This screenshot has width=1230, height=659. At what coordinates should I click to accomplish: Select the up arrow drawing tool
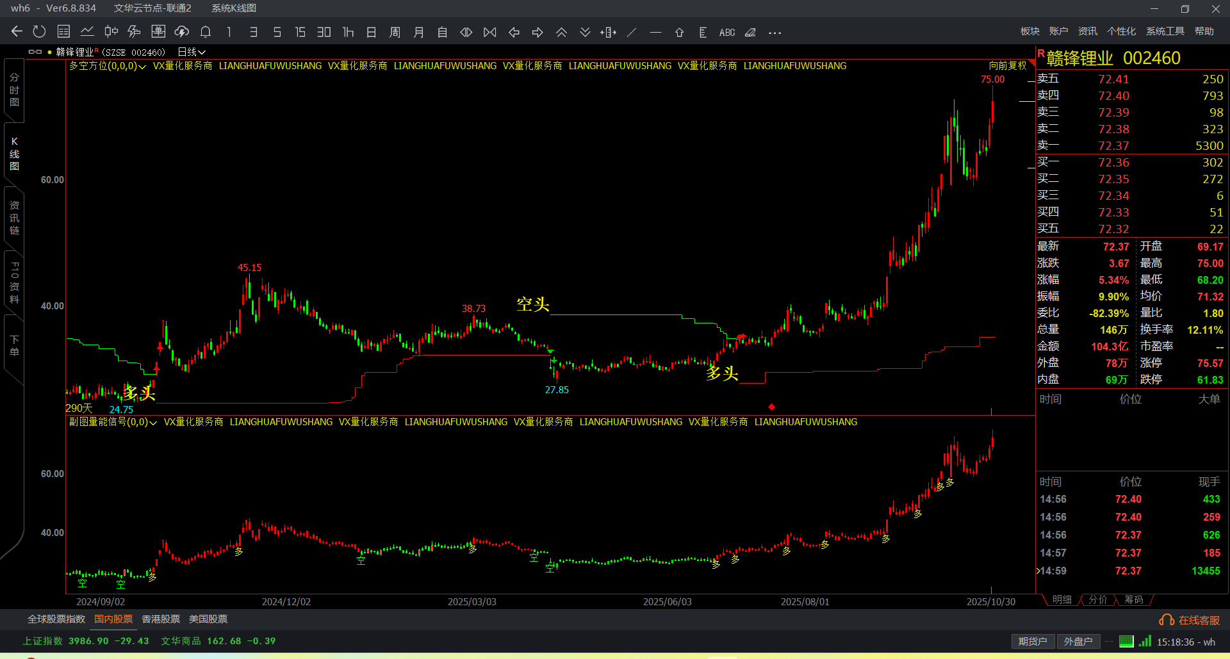pos(679,32)
